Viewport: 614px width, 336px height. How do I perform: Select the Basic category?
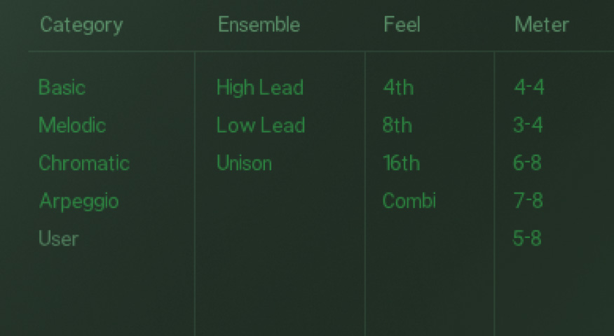point(62,88)
